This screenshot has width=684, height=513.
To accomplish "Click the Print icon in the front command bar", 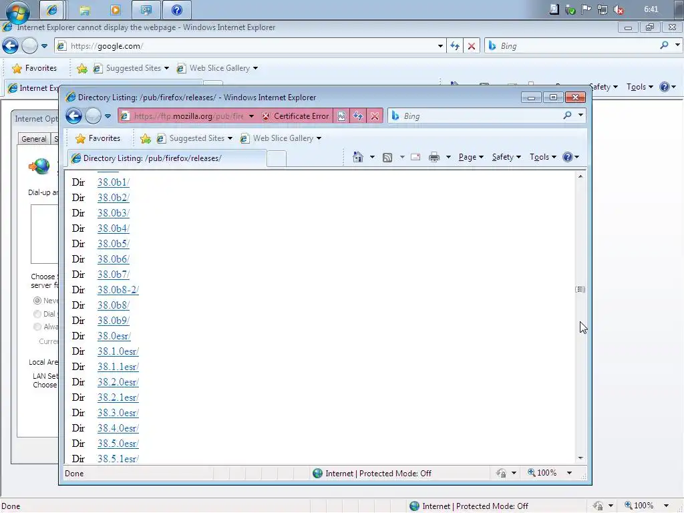I will click(x=434, y=157).
